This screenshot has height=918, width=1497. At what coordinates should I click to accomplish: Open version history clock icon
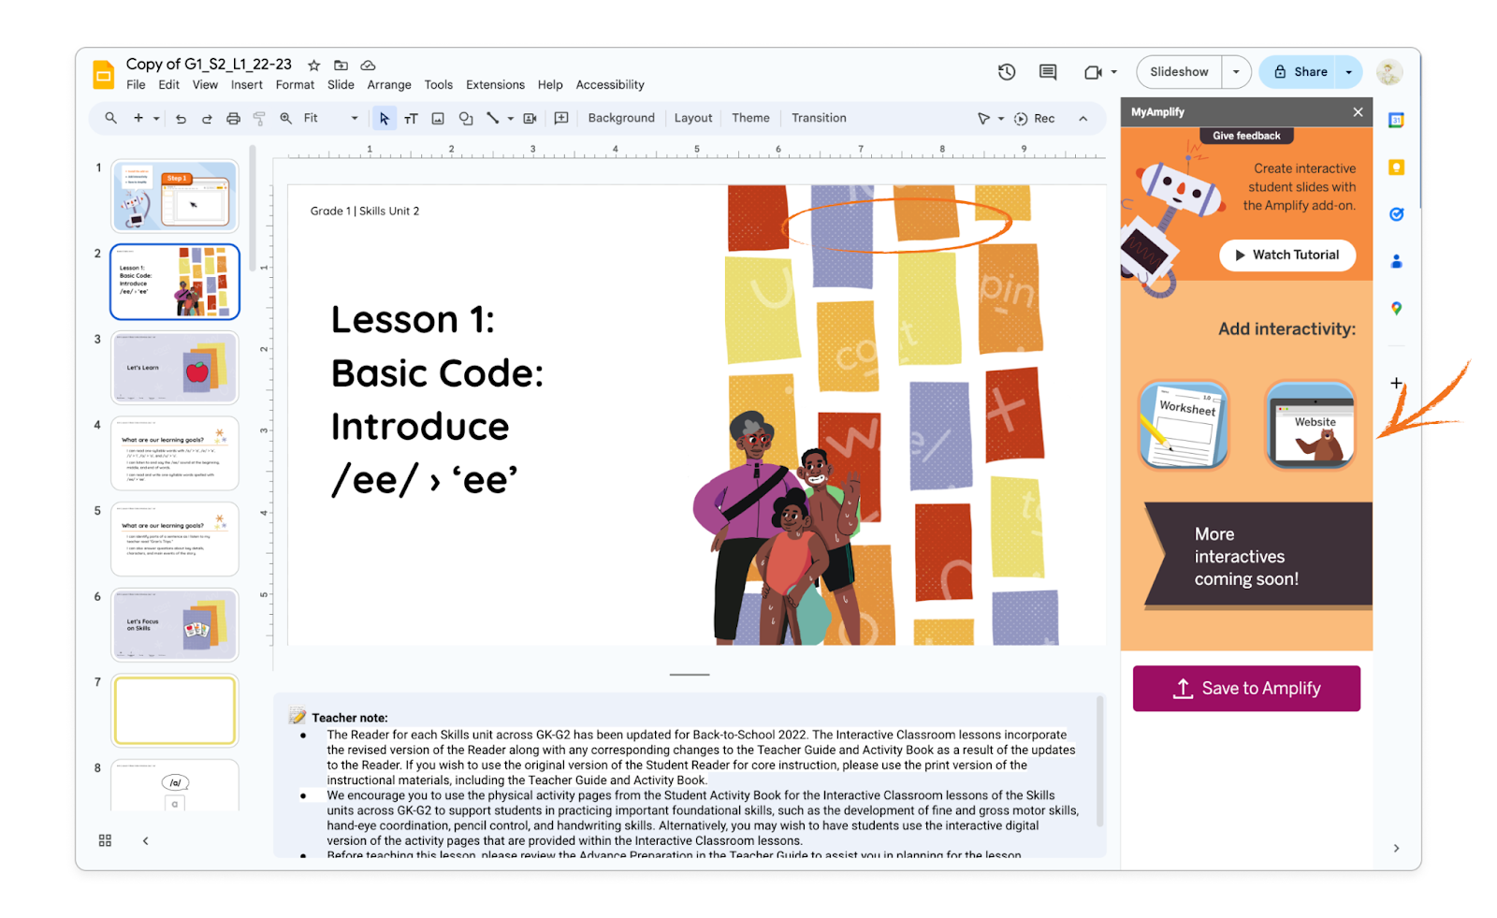pos(1007,72)
